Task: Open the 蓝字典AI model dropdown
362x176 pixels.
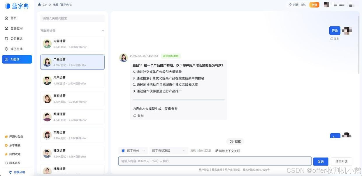Action: pyautogui.click(x=133, y=151)
